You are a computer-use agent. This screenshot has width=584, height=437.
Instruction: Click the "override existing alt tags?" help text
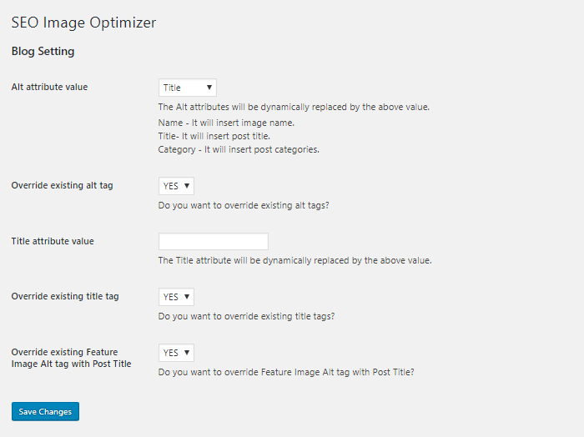pos(243,205)
